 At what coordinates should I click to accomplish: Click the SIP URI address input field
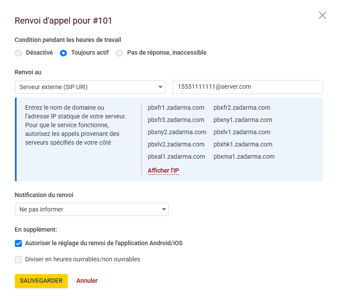pos(247,87)
